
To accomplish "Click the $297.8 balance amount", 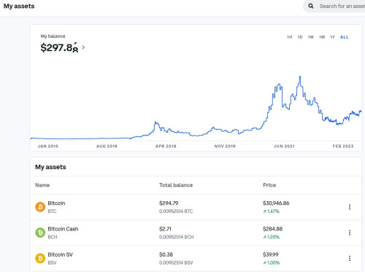I will point(59,47).
